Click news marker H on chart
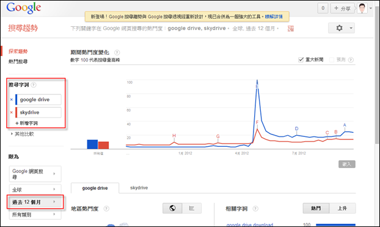Image resolution: width=380 pixels, height=227 pixels. pyautogui.click(x=174, y=136)
